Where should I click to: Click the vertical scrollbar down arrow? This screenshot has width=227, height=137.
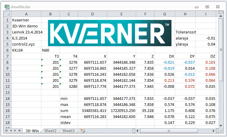point(221,126)
